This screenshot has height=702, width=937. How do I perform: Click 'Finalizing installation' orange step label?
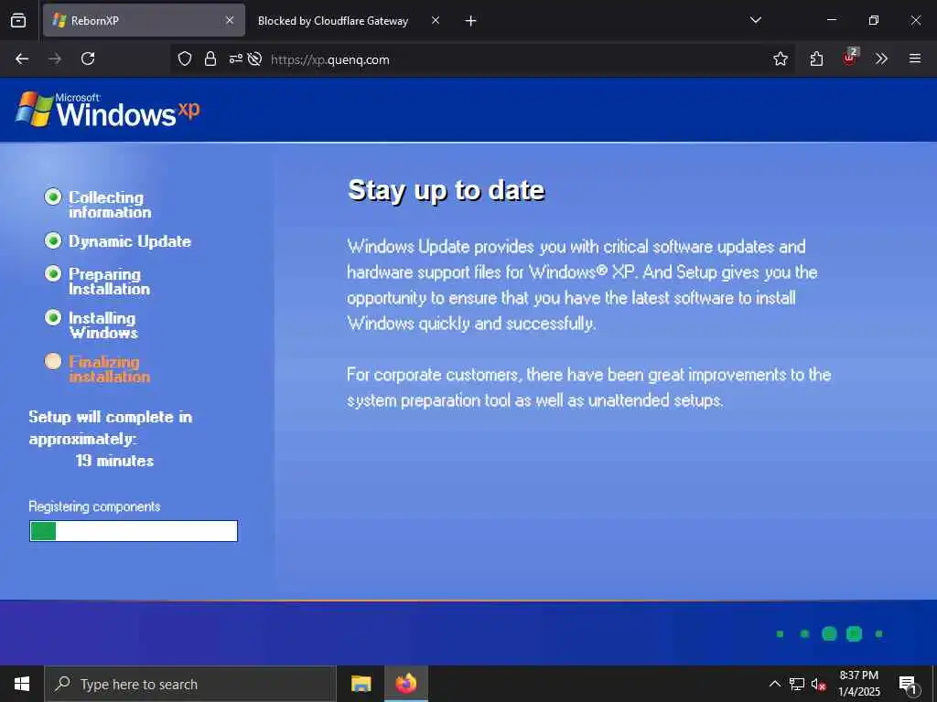tap(110, 369)
